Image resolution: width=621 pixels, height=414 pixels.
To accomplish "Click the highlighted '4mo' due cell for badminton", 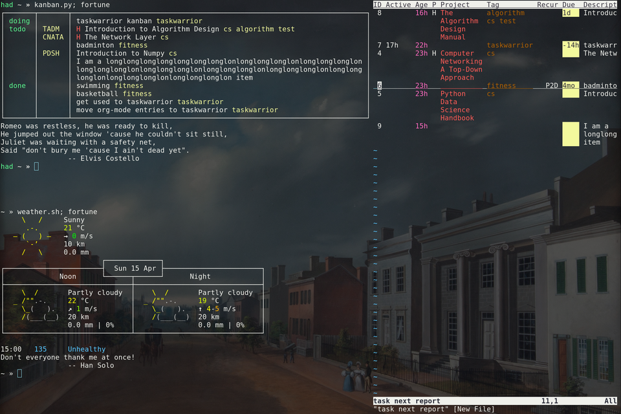I will coord(569,85).
